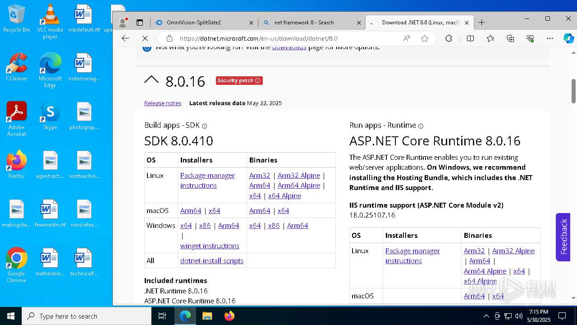Open Browser essentials heart icon
This screenshot has width=577, height=325.
point(530,38)
